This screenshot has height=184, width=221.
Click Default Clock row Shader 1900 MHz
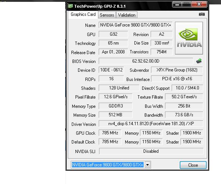(192, 142)
